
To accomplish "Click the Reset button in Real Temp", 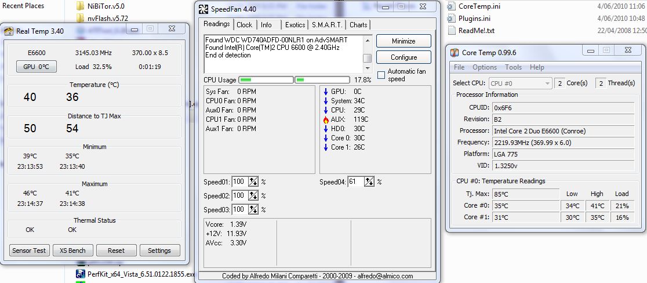I will [117, 251].
